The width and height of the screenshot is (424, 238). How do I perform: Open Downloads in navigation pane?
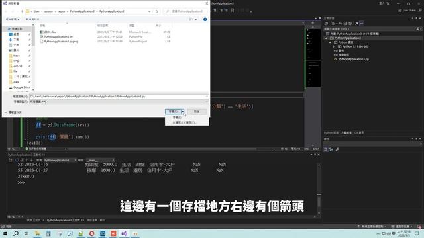pyautogui.click(x=16, y=40)
